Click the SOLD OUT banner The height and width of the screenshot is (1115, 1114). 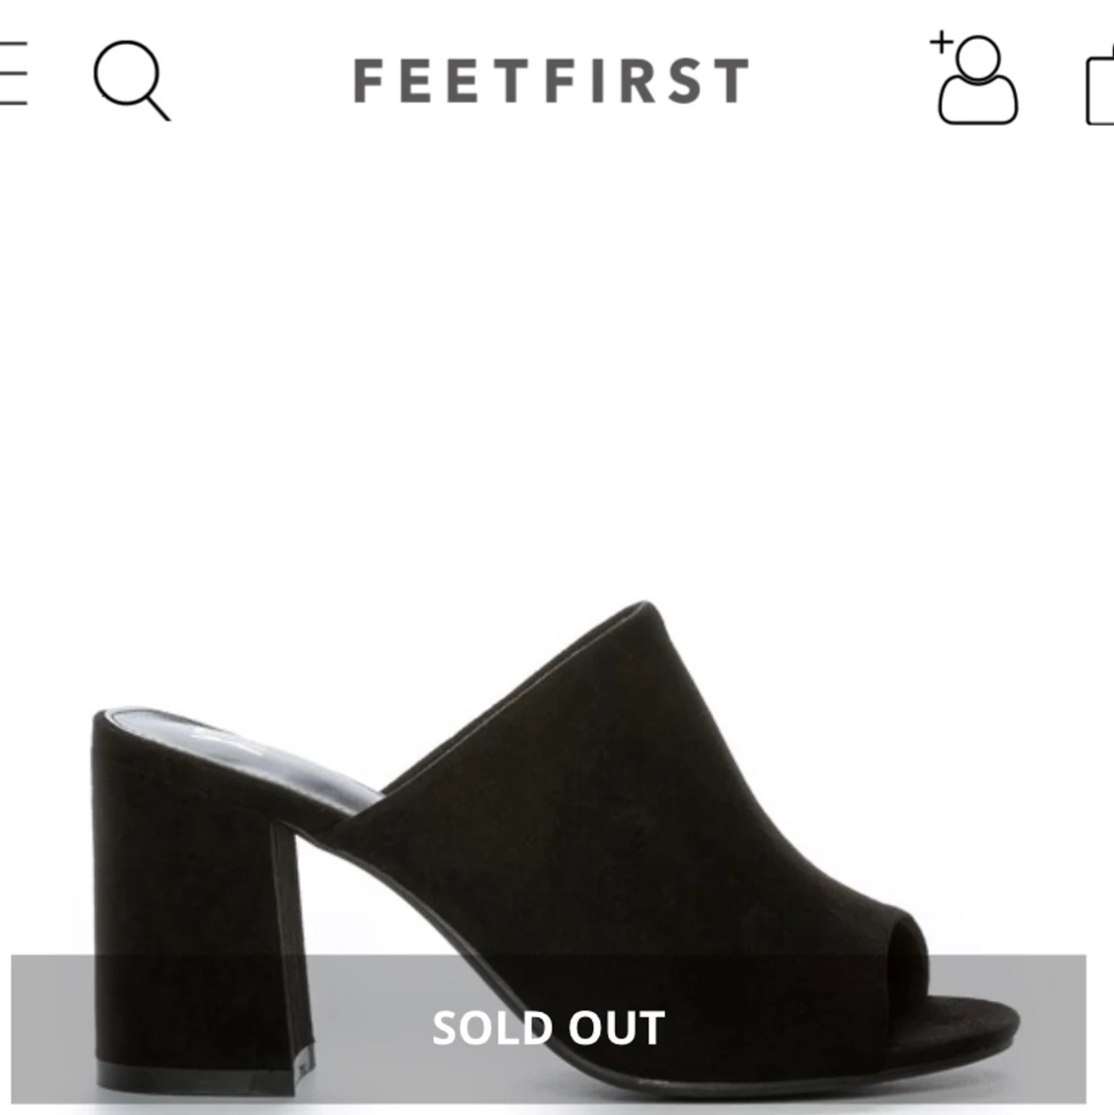[x=548, y=1028]
